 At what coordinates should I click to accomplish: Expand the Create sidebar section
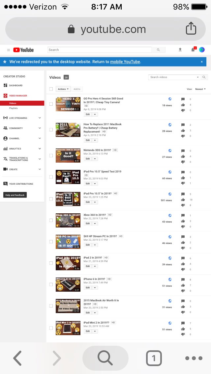tap(40, 169)
